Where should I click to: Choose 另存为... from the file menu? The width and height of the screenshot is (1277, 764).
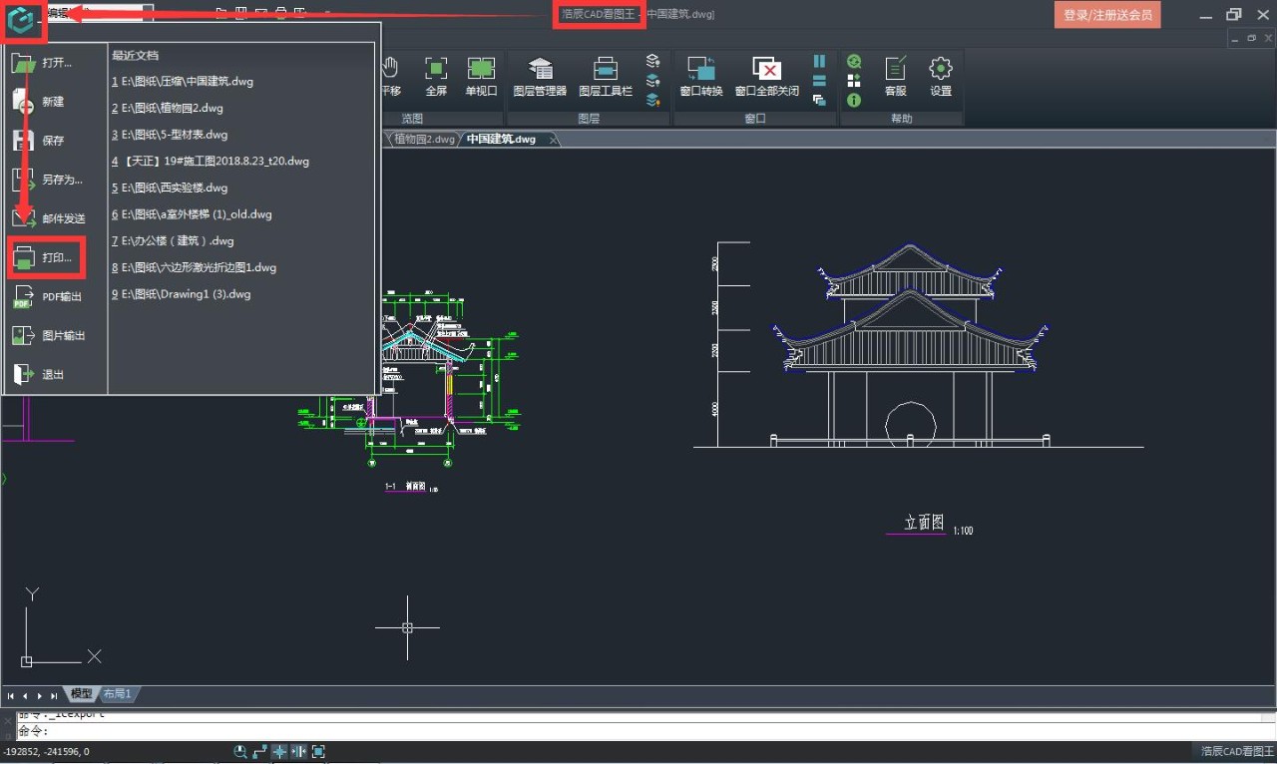coord(48,181)
